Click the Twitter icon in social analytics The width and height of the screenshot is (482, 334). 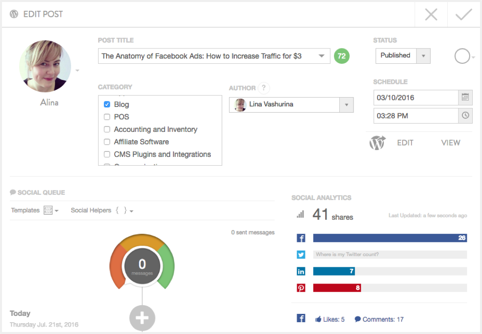301,255
